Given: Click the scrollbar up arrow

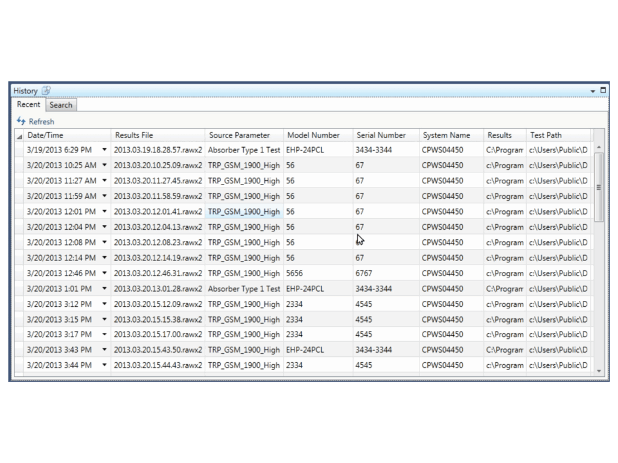Looking at the screenshot, I should point(599,145).
